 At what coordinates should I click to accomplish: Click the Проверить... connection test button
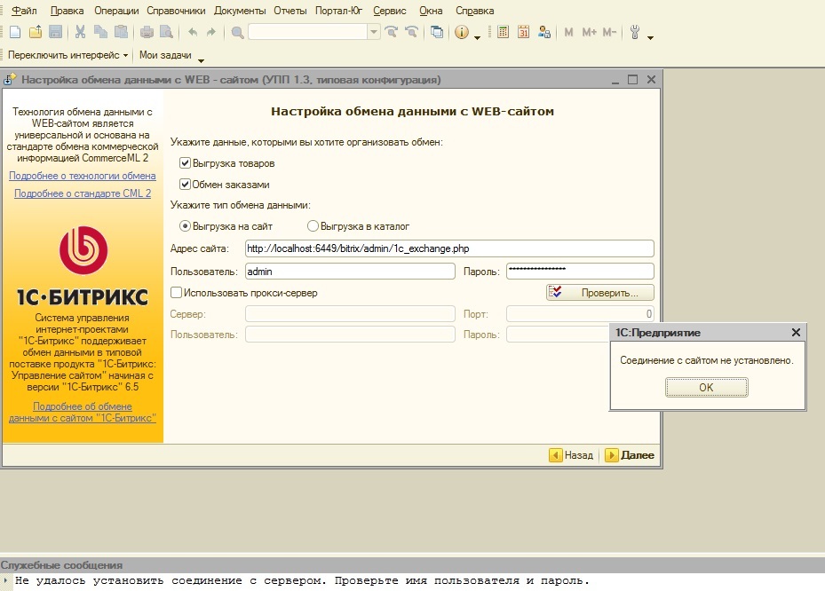pyautogui.click(x=600, y=292)
